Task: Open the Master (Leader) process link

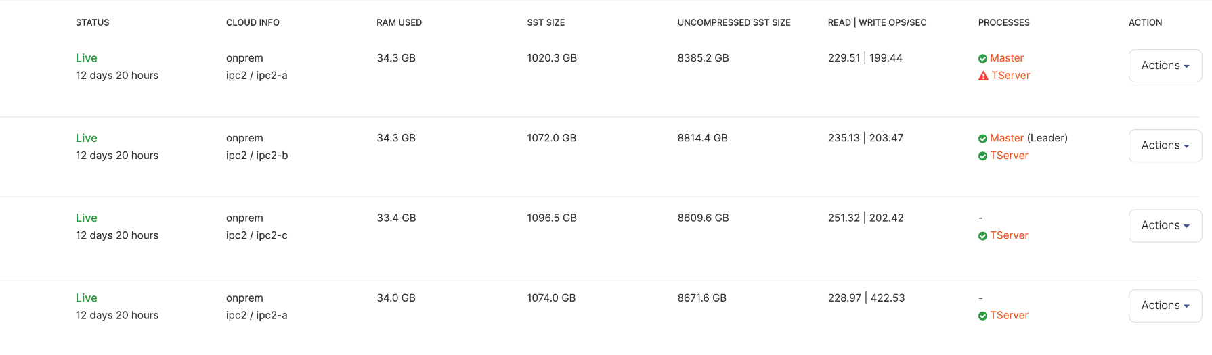Action: 1007,138
